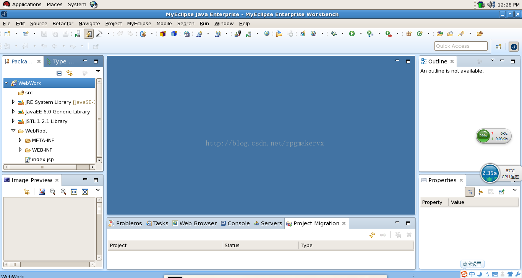The image size is (522, 278).
Task: Click the External Tools run icon with toolbox
Action: click(389, 34)
